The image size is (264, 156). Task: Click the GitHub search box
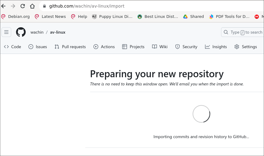click(x=243, y=32)
